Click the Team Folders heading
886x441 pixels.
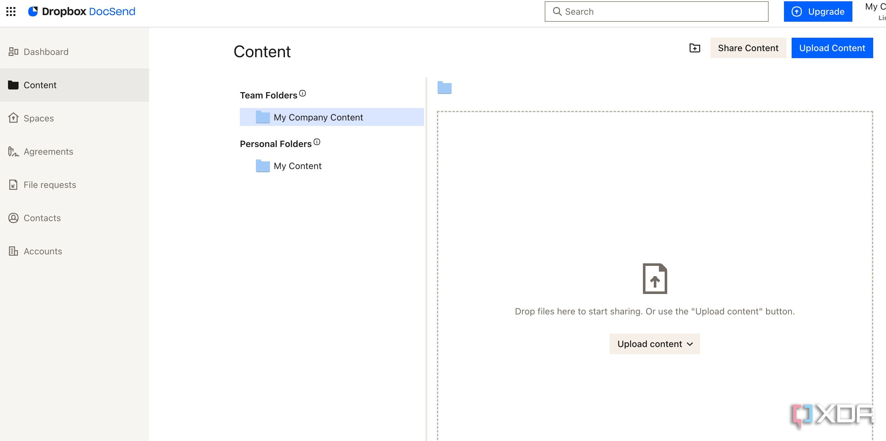tap(268, 95)
